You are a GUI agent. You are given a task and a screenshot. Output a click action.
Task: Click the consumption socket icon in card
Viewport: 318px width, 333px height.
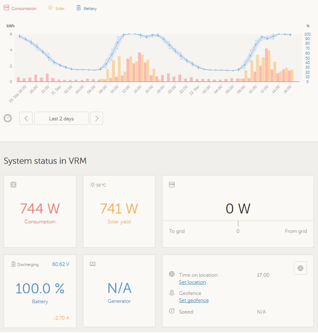coord(13,184)
